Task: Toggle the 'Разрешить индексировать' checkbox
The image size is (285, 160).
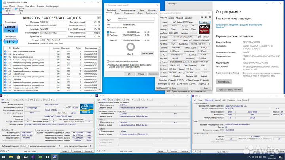Action: (x=108, y=65)
